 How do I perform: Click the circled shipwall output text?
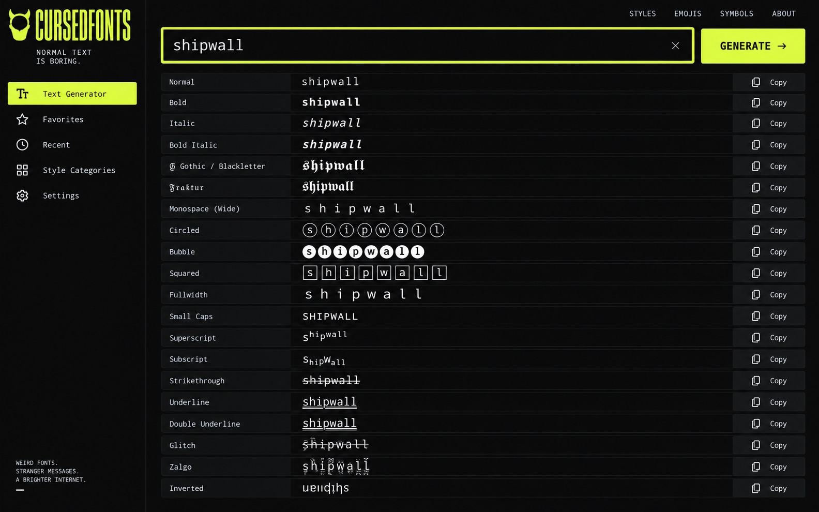pyautogui.click(x=373, y=230)
